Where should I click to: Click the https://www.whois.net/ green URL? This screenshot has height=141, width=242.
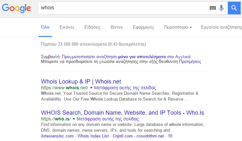65,88
